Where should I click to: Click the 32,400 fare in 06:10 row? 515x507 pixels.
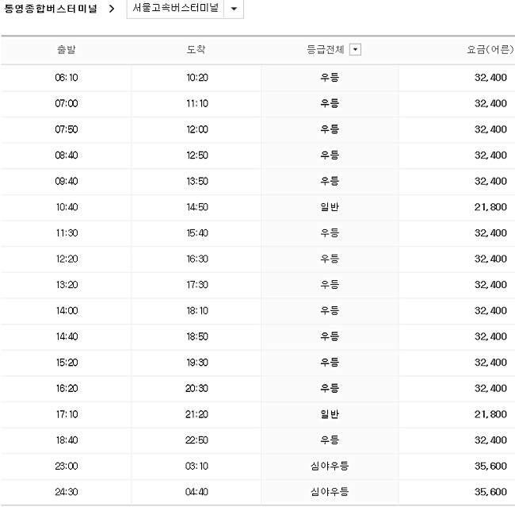(x=490, y=78)
